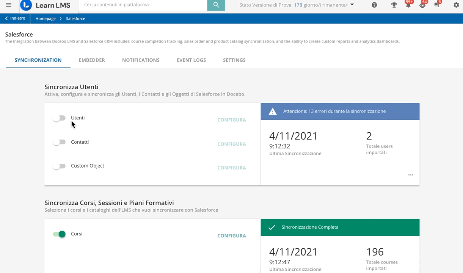Enable the Custom Object sync toggle
This screenshot has height=273, width=463.
tap(59, 166)
